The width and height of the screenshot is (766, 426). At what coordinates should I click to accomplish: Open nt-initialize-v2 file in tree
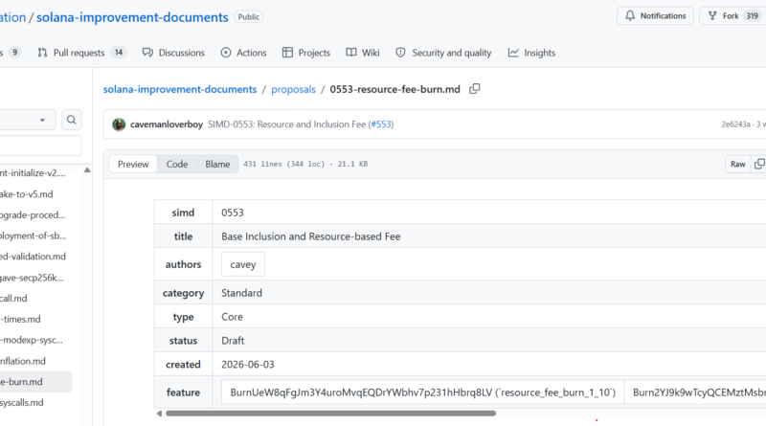click(33, 173)
